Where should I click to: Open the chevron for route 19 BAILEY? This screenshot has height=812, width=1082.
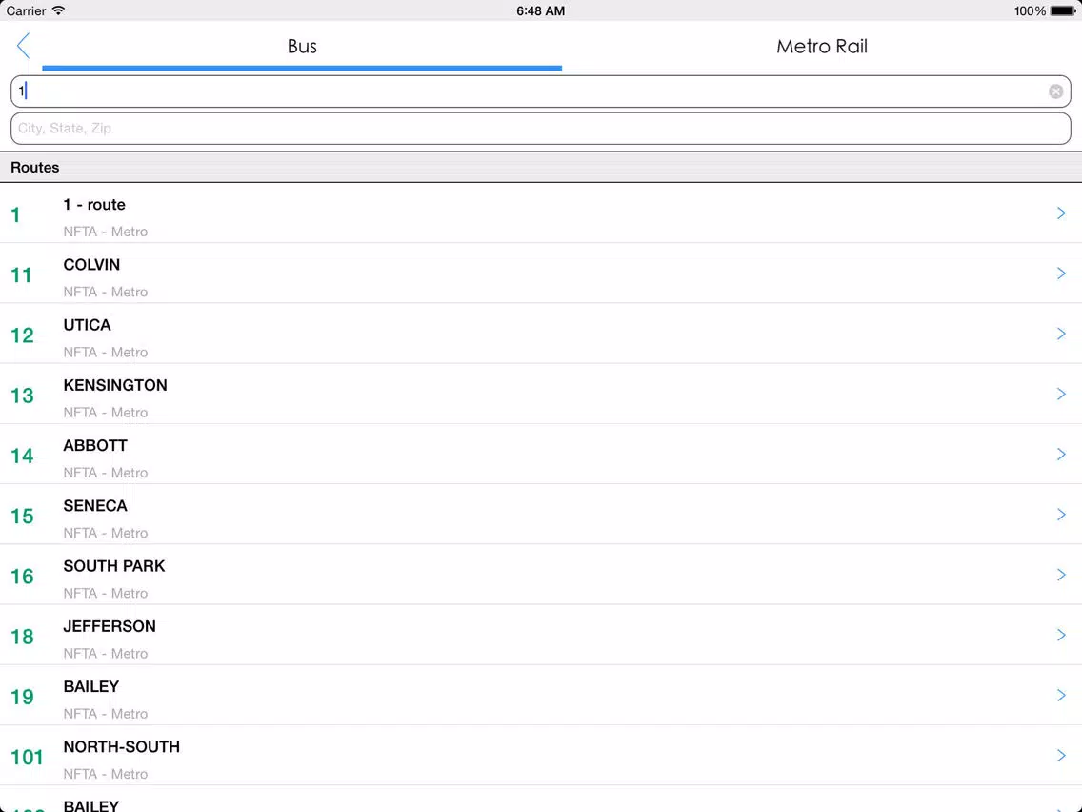(x=1061, y=696)
